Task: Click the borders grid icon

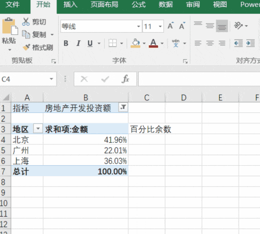Action: [x=113, y=43]
